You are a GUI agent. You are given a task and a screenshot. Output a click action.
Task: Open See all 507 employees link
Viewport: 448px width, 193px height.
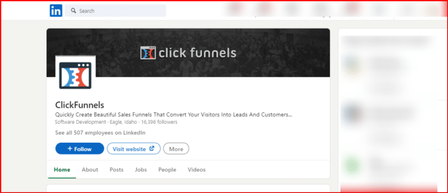(100, 133)
